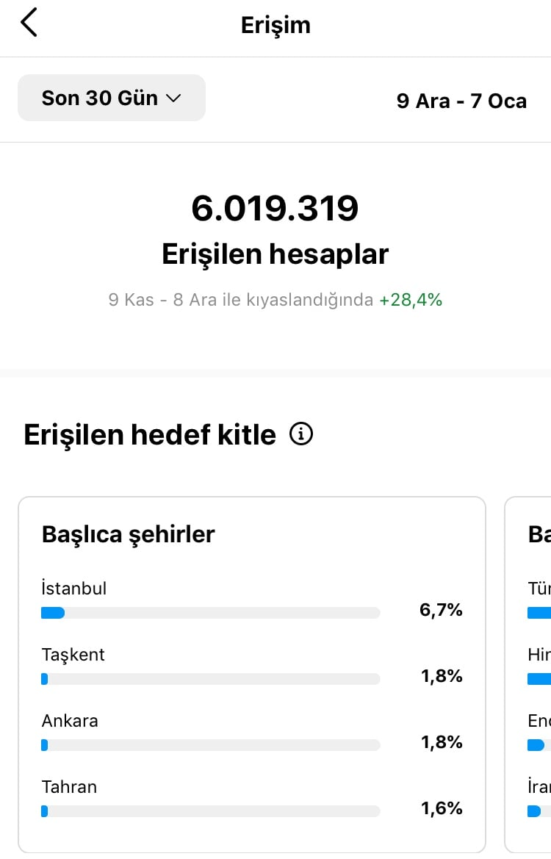Select the Ankara progress bar
The image size is (551, 859).
211,745
